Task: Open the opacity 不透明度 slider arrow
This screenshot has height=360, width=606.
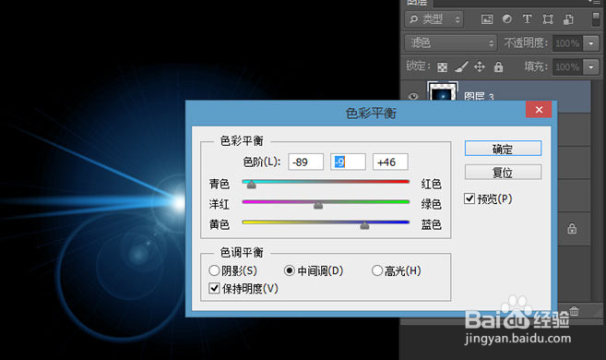Action: coord(591,43)
